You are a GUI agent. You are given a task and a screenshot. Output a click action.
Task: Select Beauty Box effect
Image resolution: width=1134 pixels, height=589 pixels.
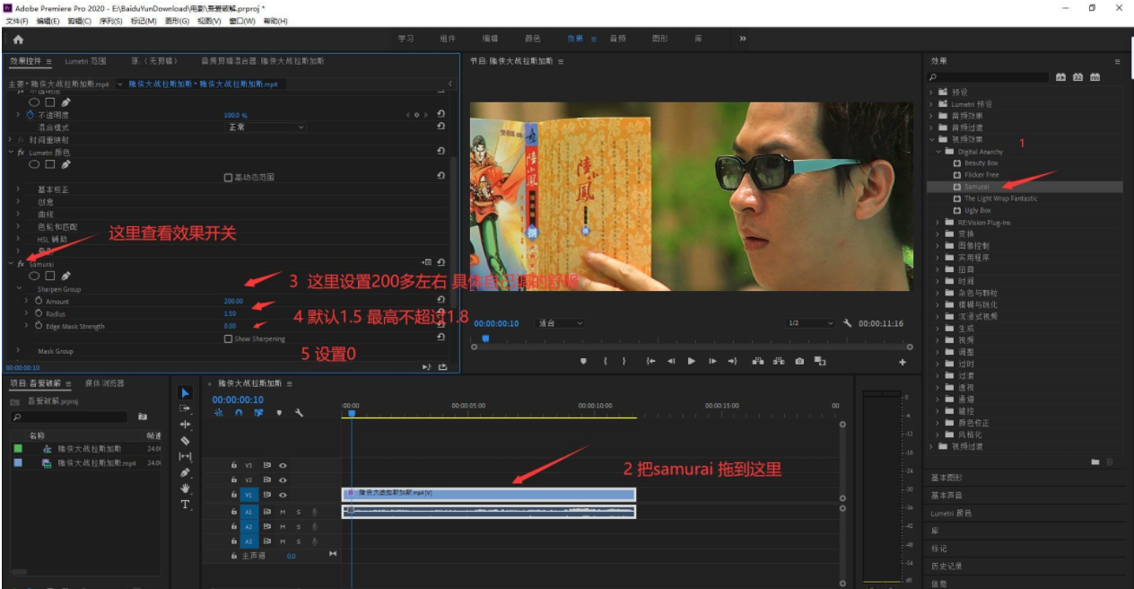coord(981,163)
